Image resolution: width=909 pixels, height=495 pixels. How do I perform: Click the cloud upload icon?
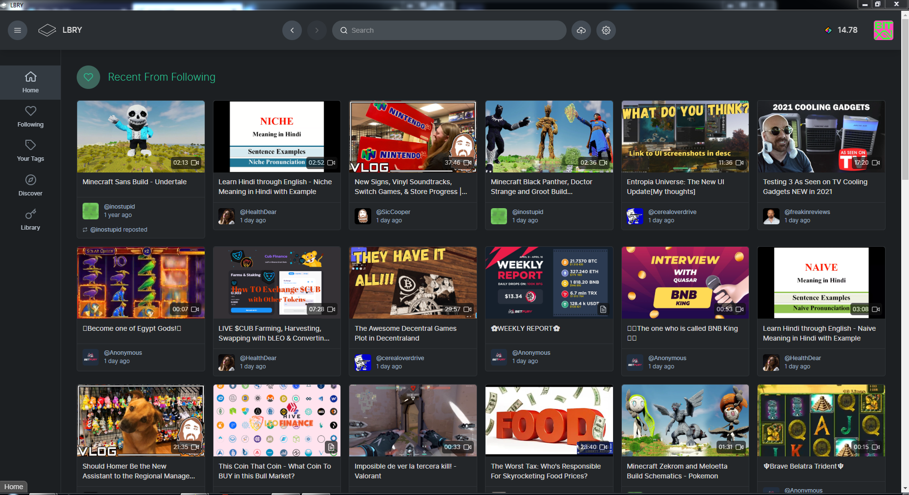tap(581, 30)
